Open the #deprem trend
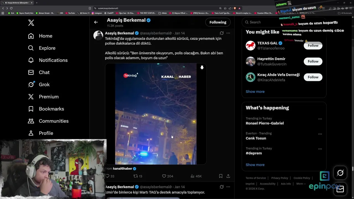 [254, 153]
